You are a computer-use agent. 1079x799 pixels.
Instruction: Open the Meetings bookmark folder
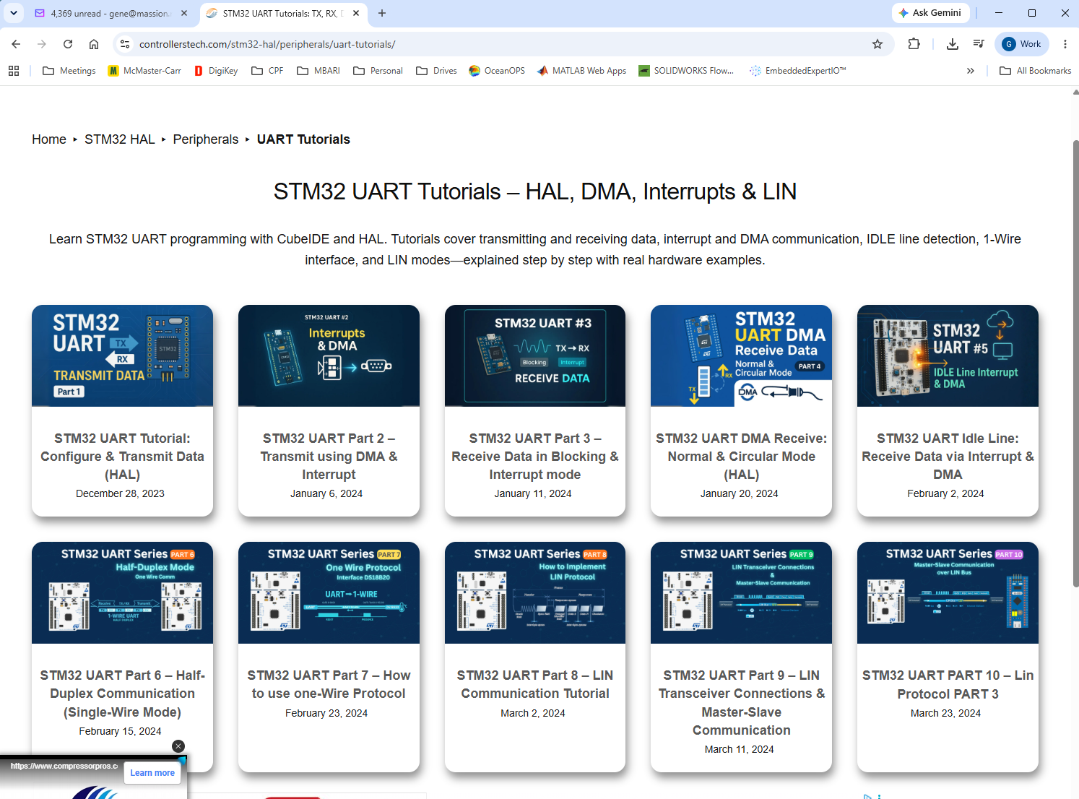tap(69, 71)
